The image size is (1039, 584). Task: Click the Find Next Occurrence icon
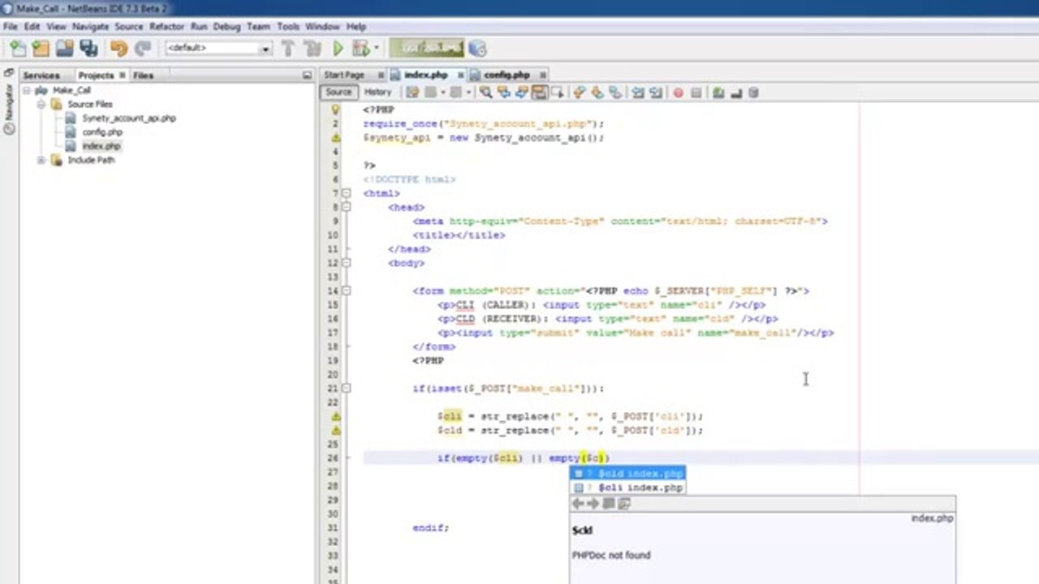coord(521,92)
